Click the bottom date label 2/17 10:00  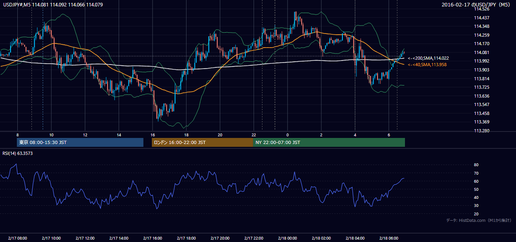(x=51, y=238)
